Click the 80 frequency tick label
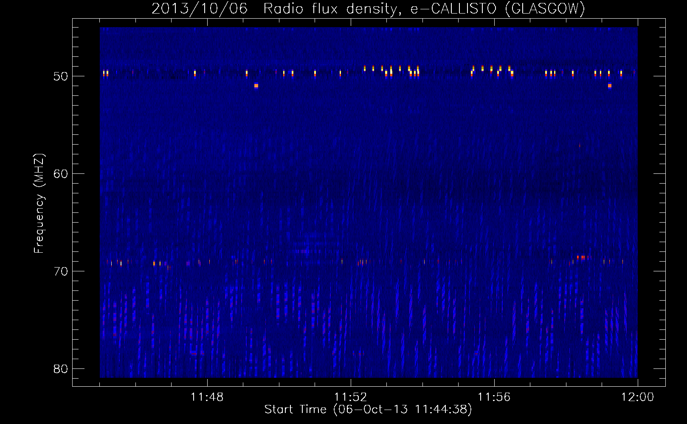This screenshot has width=687, height=424. click(x=61, y=369)
